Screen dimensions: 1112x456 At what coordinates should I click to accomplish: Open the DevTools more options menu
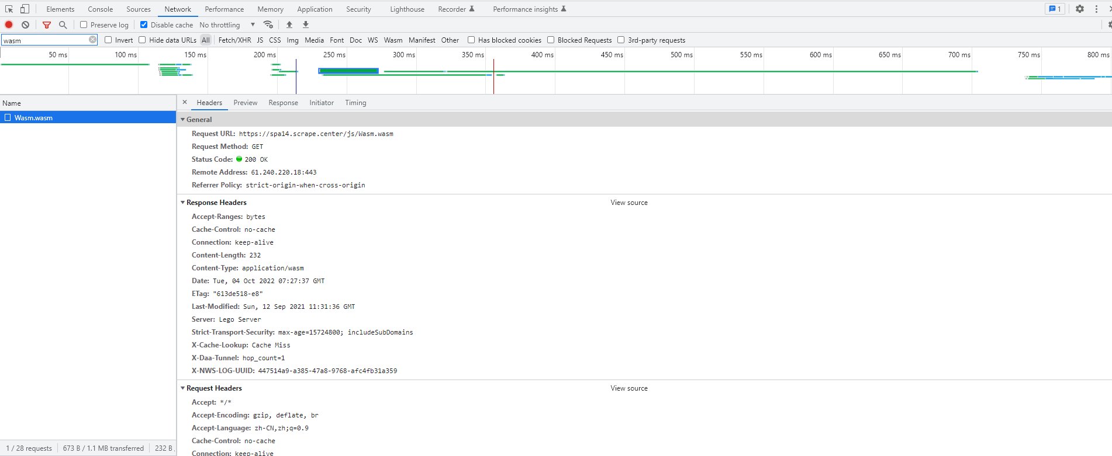click(1096, 9)
